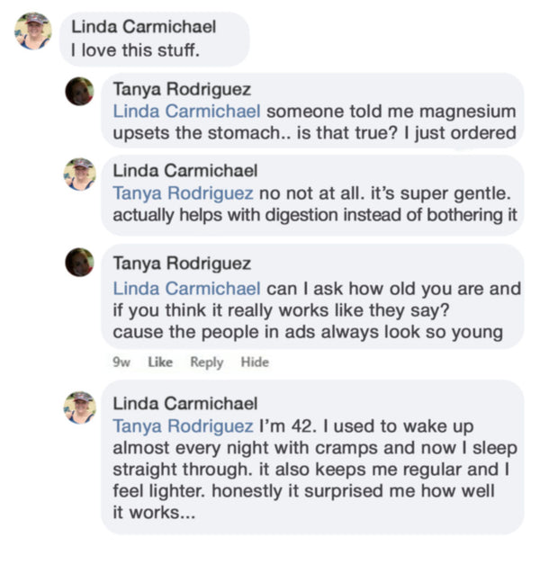Click blue Tanya Rodriguez mention before "no not at all"

tap(183, 192)
